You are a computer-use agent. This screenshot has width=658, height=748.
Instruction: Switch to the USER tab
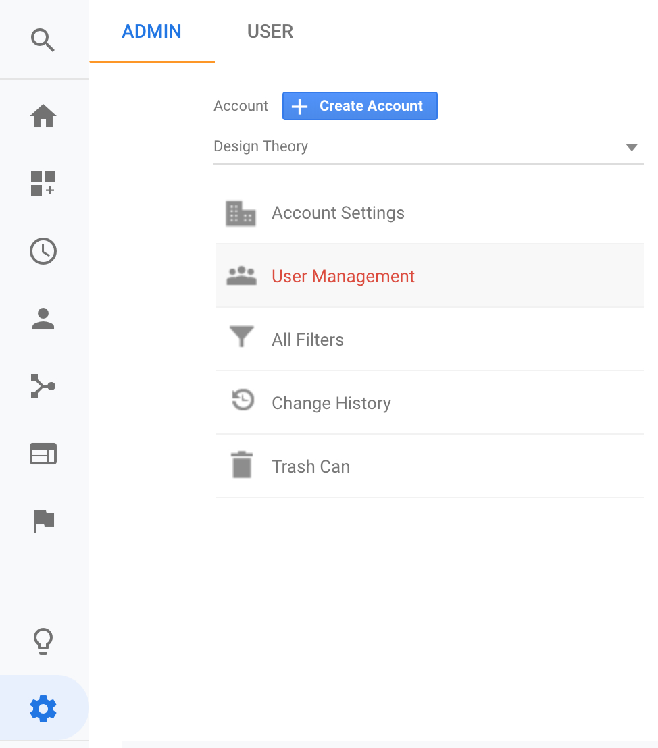pos(270,32)
